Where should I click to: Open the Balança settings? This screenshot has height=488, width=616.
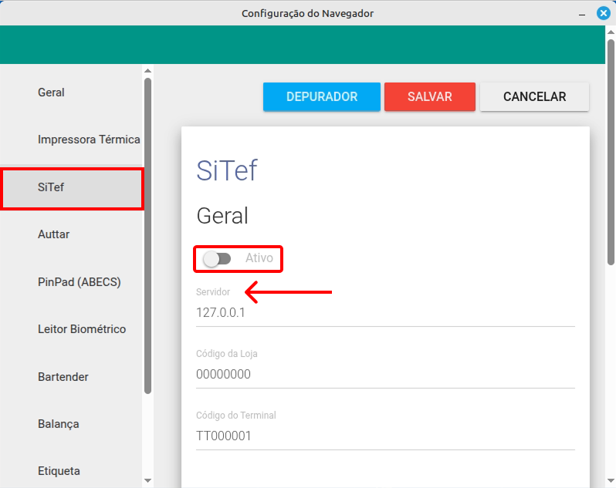58,424
